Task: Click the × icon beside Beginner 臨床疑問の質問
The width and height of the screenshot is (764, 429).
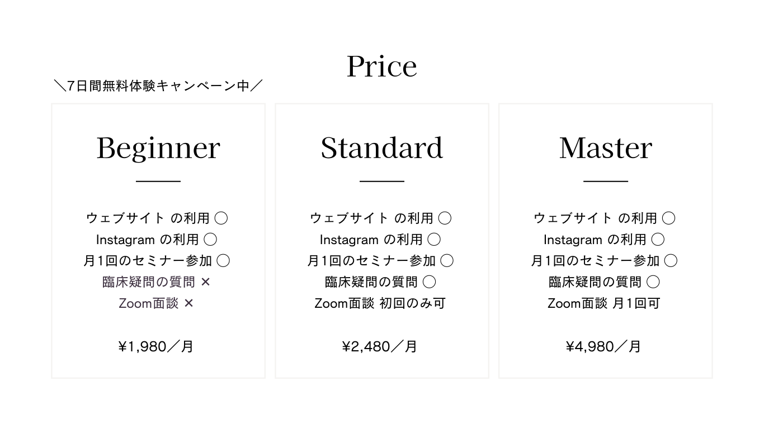Action: click(x=205, y=282)
